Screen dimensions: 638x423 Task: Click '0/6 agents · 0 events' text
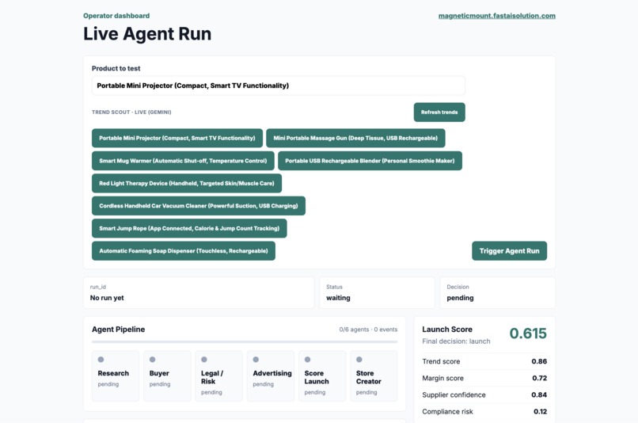coord(368,330)
